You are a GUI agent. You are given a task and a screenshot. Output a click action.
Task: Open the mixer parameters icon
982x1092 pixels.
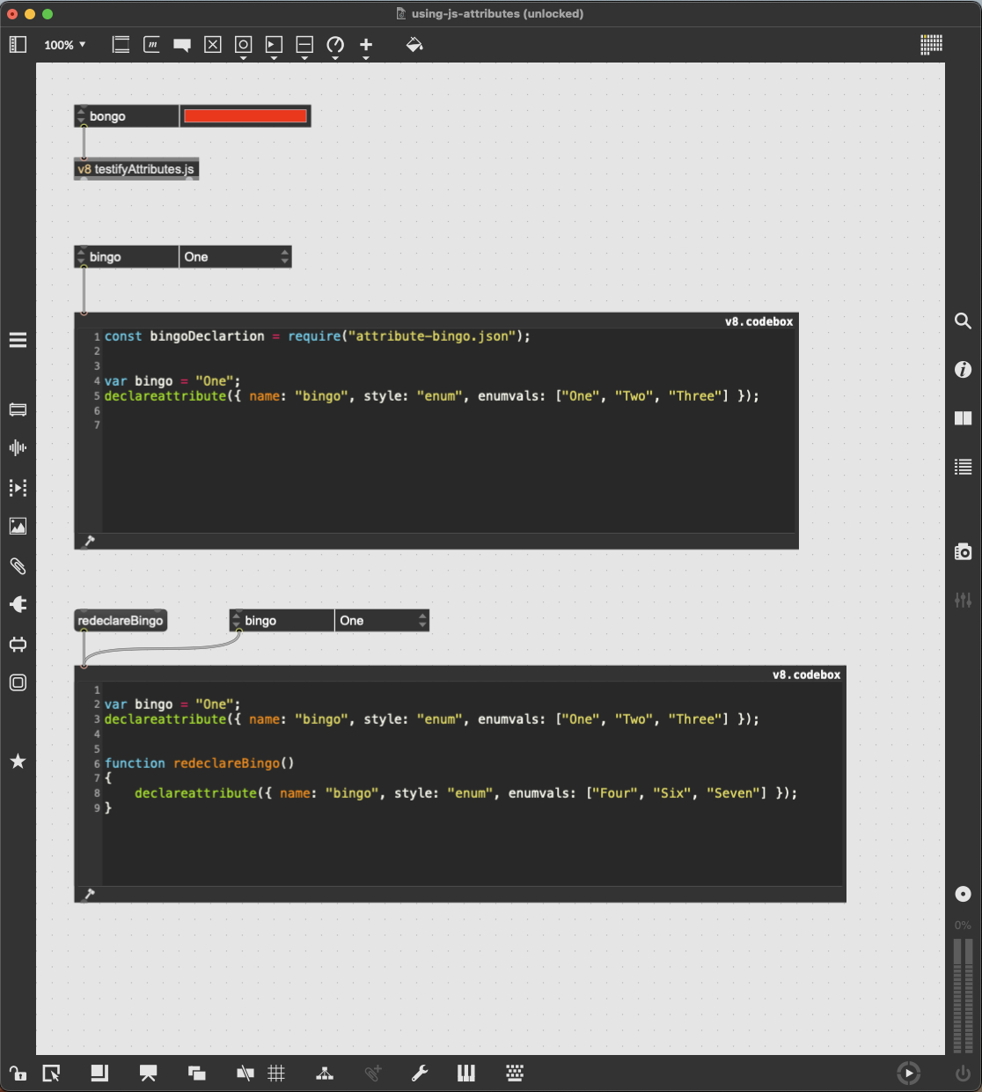[964, 600]
